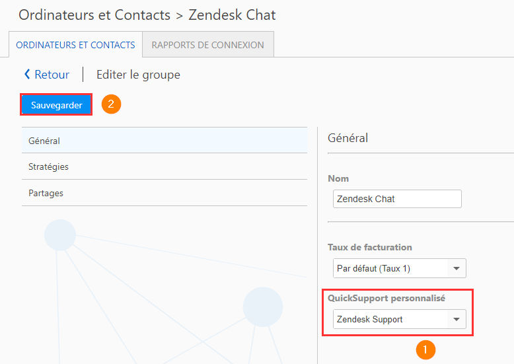Open the Partages section

(165, 193)
